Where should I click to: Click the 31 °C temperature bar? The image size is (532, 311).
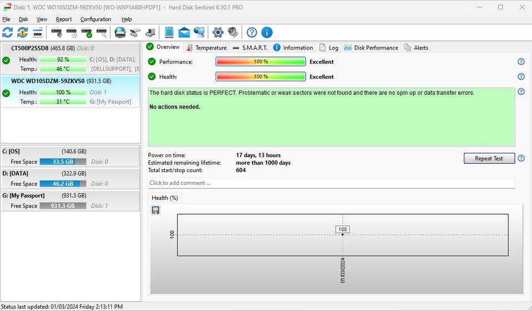tap(63, 102)
